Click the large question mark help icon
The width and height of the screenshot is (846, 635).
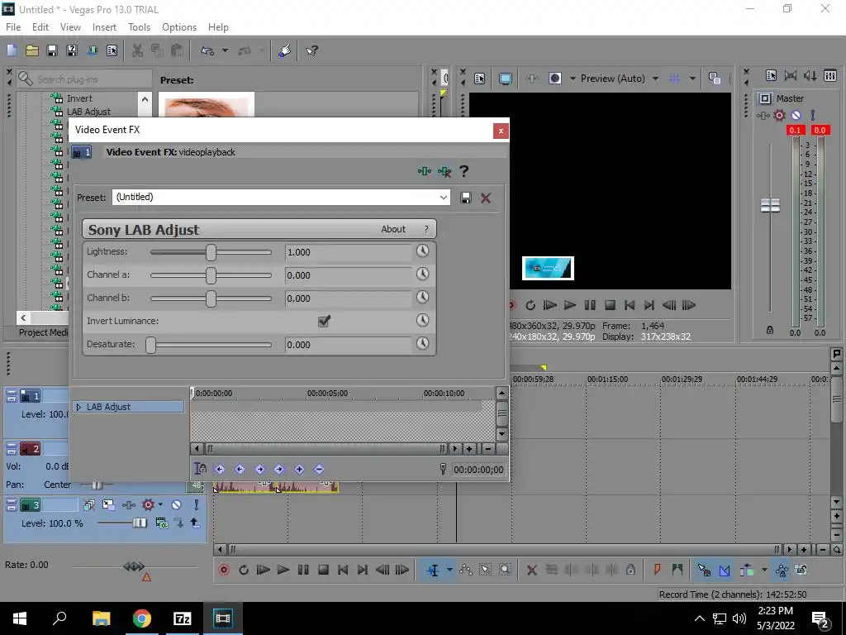tap(463, 171)
